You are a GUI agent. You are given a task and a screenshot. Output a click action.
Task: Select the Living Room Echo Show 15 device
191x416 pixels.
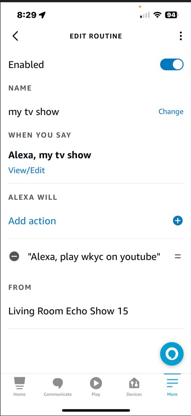(x=68, y=311)
